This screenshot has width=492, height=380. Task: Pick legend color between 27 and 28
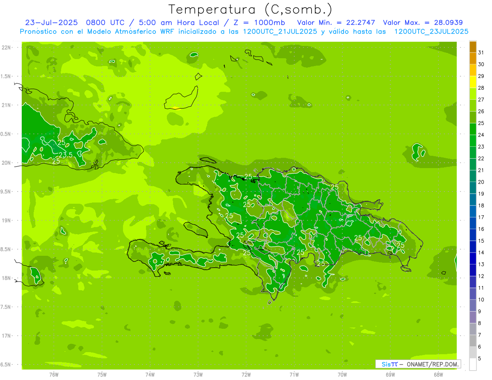click(x=473, y=94)
